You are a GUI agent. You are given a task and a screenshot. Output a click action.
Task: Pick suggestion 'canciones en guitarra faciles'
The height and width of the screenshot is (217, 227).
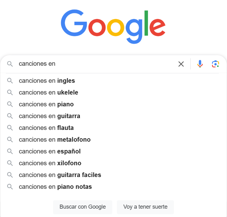click(x=60, y=175)
